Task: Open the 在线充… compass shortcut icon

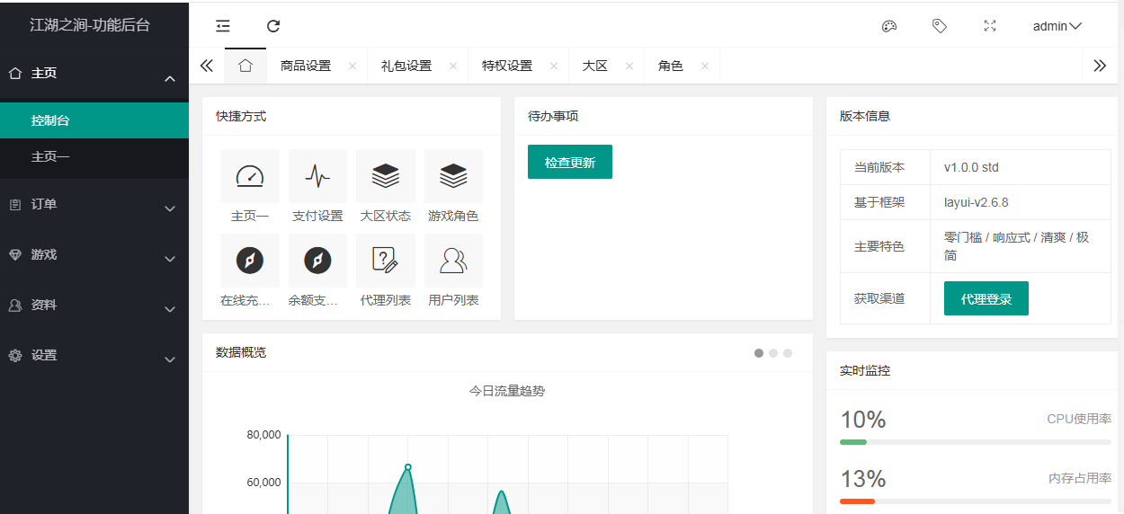Action: point(250,261)
